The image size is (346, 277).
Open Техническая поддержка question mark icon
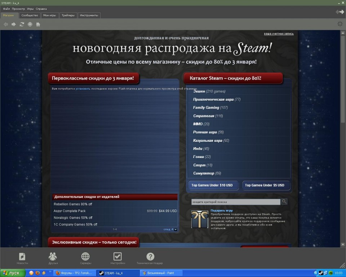click(x=150, y=256)
